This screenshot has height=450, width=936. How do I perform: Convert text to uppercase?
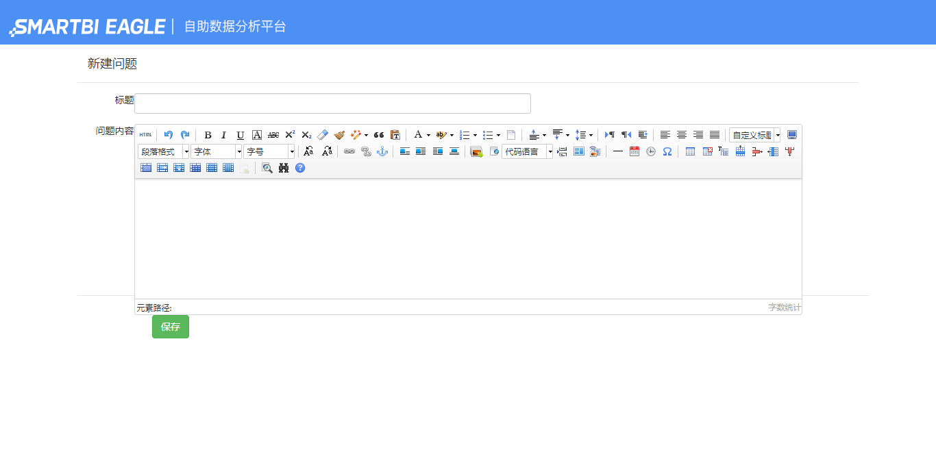coord(308,151)
